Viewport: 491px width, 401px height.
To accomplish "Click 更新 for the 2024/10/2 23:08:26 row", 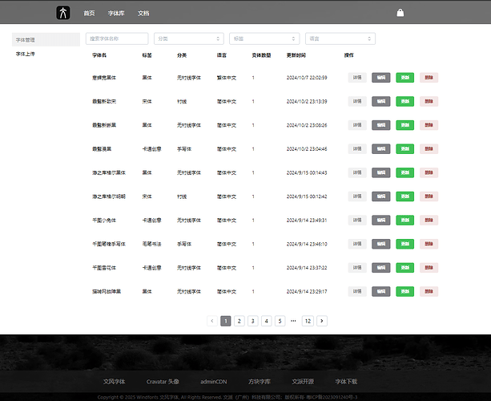I will click(404, 125).
